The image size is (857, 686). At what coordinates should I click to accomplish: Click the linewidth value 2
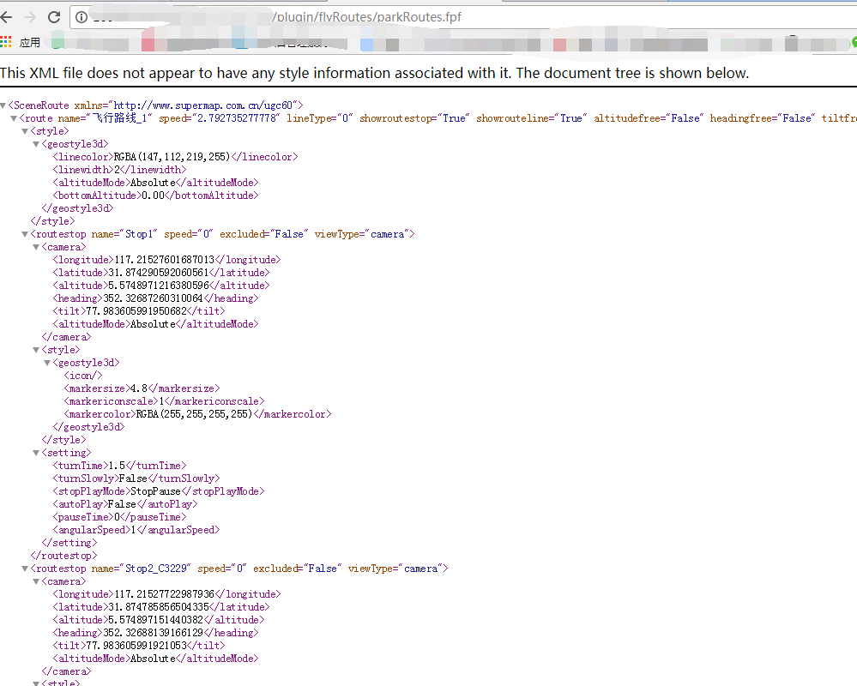point(117,170)
